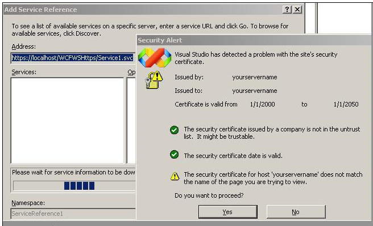Click the Security Alert title bar
This screenshot has width=373, height=226.
click(254, 40)
